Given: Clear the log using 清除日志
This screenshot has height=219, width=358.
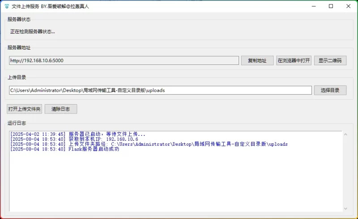Looking at the screenshot, I should coord(61,109).
